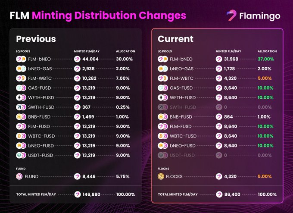Click the bNEO-GAS pair icon under Current

click(x=163, y=69)
